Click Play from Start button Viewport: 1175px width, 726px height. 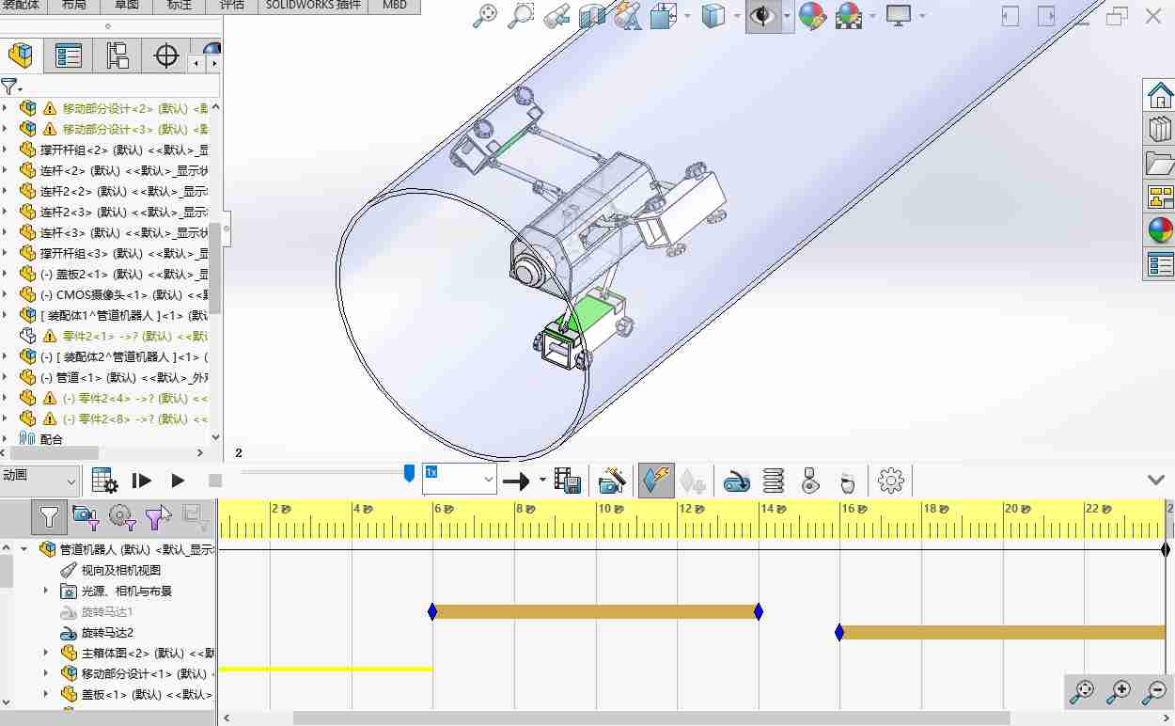click(x=141, y=481)
